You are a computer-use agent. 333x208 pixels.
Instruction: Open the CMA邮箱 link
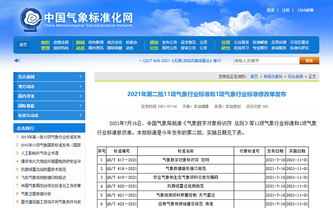(x=306, y=10)
